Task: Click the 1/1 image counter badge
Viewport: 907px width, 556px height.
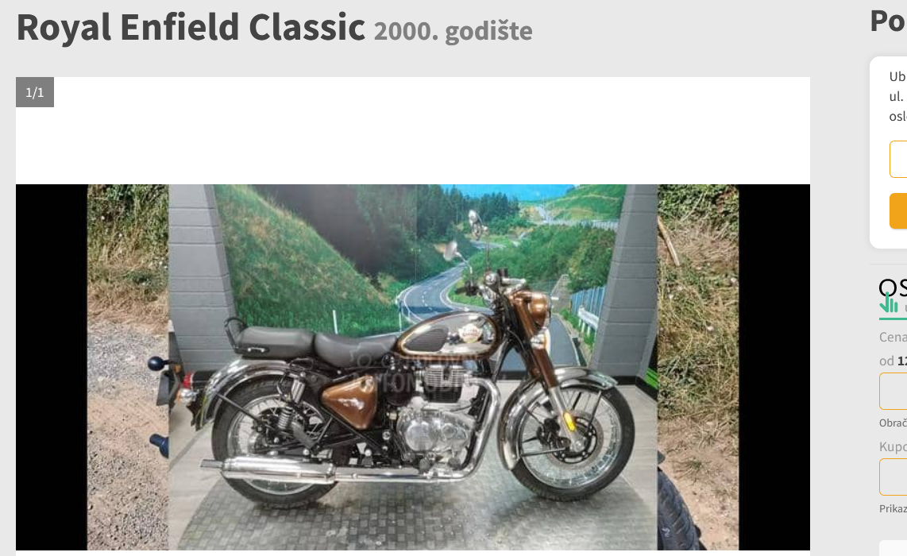Action: pyautogui.click(x=35, y=92)
